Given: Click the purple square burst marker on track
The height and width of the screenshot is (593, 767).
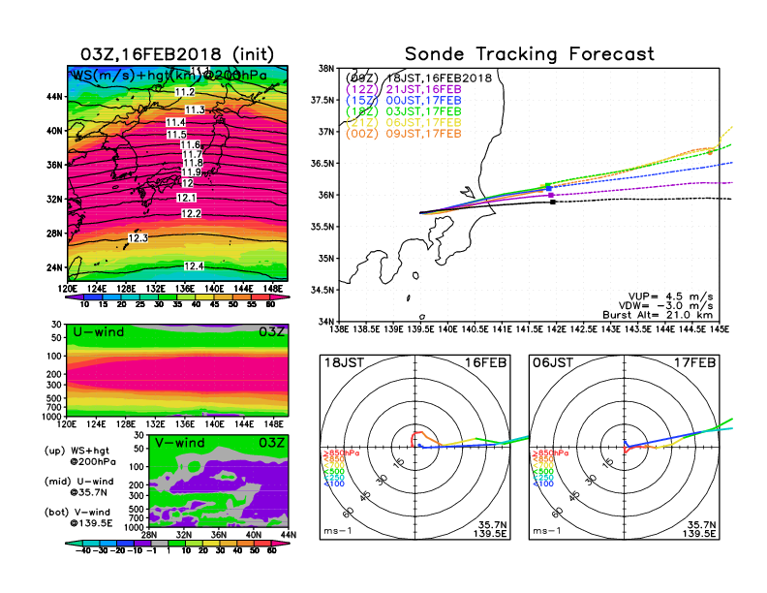Looking at the screenshot, I should [551, 195].
